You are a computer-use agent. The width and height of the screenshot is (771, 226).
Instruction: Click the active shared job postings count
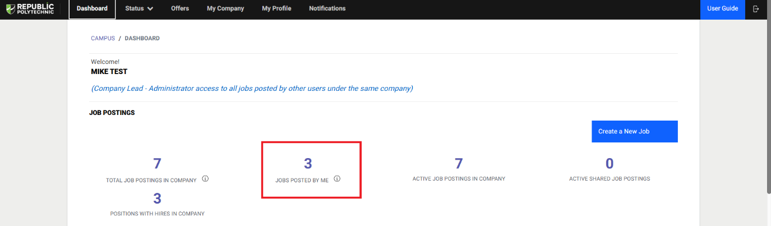coord(610,164)
